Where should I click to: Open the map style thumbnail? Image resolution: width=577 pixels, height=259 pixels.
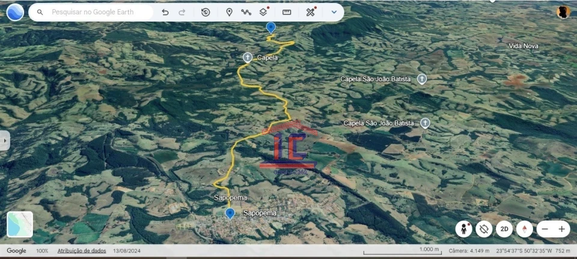click(x=20, y=224)
